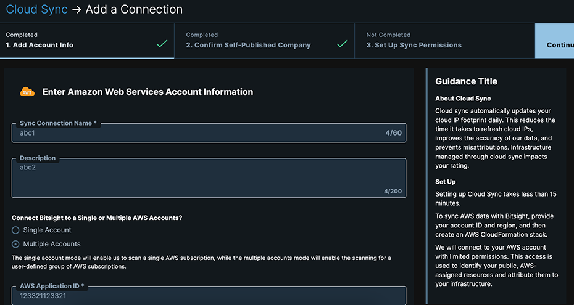Select the Multiple Accounts radio button
Viewport: 574px width, 305px height.
pos(15,245)
